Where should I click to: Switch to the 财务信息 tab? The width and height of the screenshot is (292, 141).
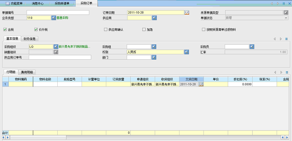30,39
